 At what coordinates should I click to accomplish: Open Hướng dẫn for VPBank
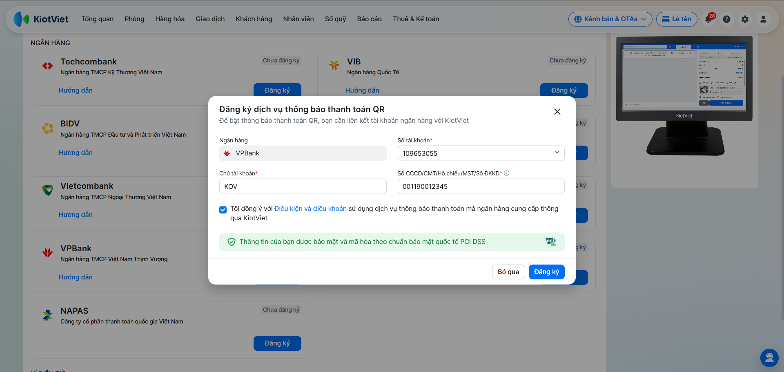pos(76,277)
